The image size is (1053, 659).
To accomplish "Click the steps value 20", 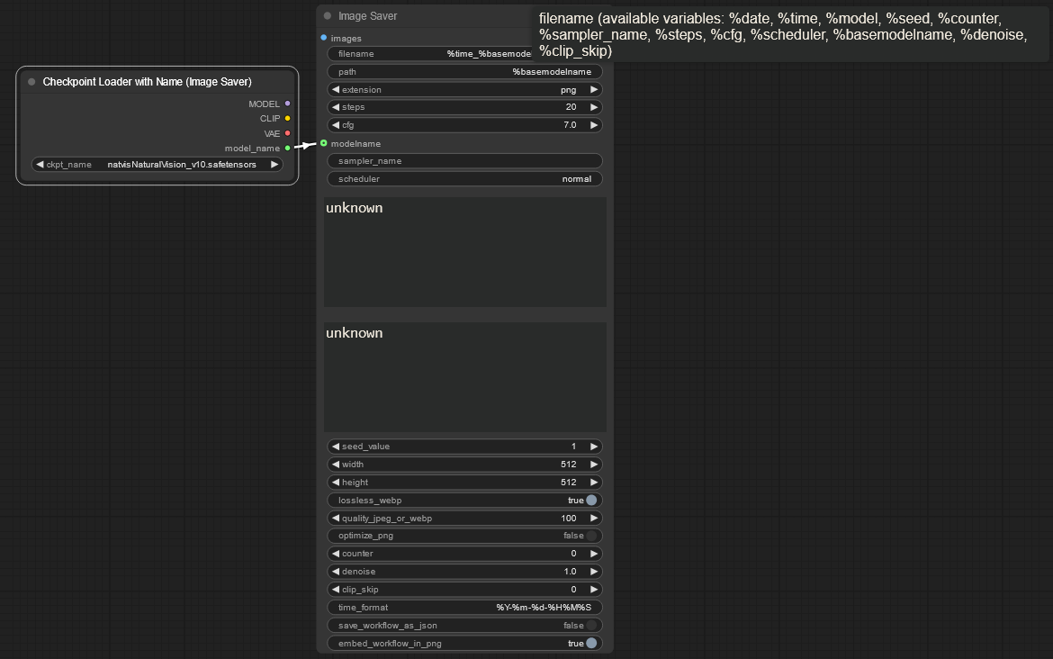I will [571, 107].
